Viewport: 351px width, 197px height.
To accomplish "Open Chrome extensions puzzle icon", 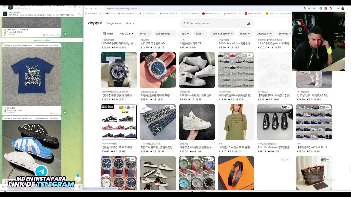I will pos(331,8).
